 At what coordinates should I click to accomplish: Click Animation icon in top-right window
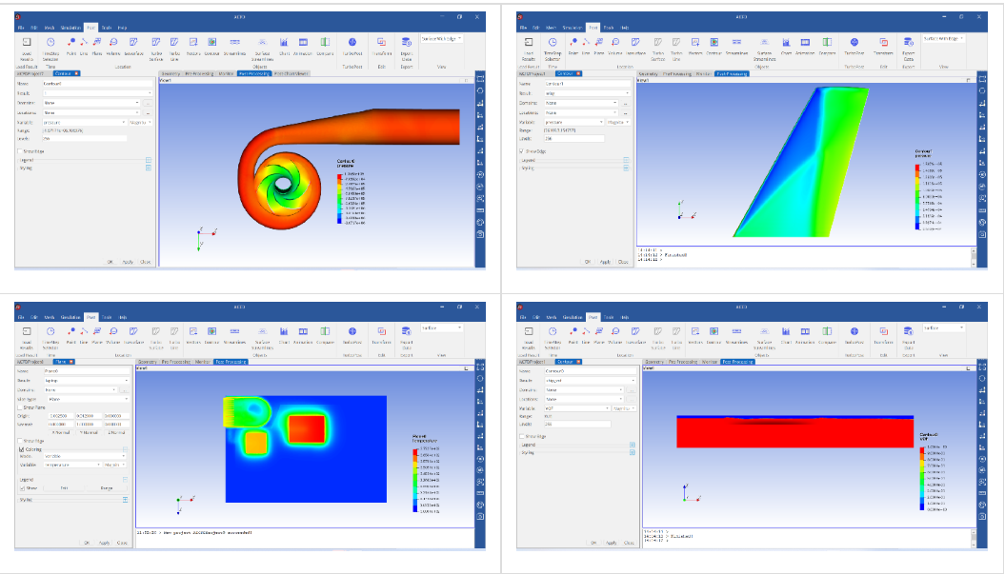(x=805, y=42)
